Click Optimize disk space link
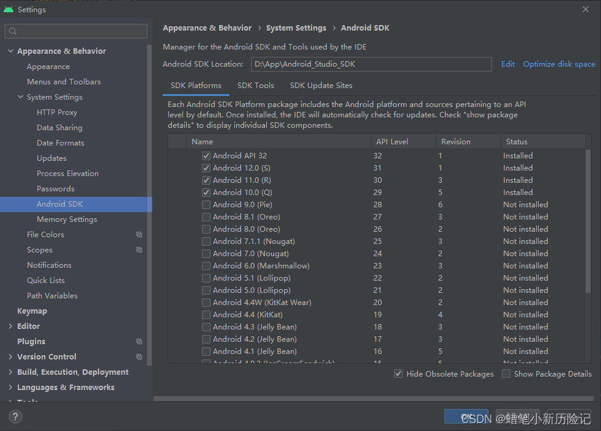The width and height of the screenshot is (601, 431). click(x=559, y=64)
